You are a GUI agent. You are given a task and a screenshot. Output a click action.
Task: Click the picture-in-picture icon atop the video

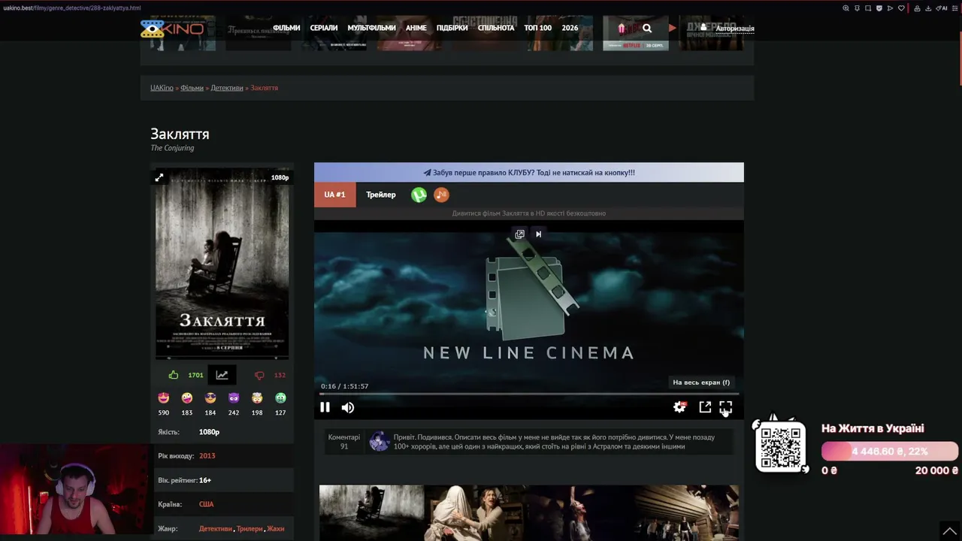coord(519,234)
